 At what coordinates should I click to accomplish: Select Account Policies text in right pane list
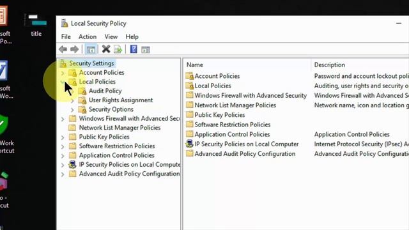(217, 76)
